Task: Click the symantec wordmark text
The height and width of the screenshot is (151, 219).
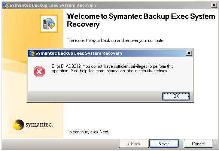Action: click(39, 124)
